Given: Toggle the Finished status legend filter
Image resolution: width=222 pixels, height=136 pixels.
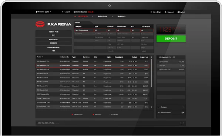Looking at the screenshot, I should point(114,114).
